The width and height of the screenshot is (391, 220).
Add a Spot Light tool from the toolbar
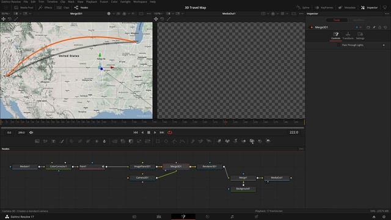[260, 141]
